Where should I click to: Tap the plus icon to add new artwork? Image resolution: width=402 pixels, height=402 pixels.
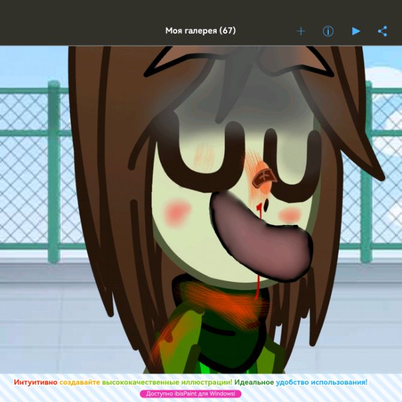tap(301, 31)
